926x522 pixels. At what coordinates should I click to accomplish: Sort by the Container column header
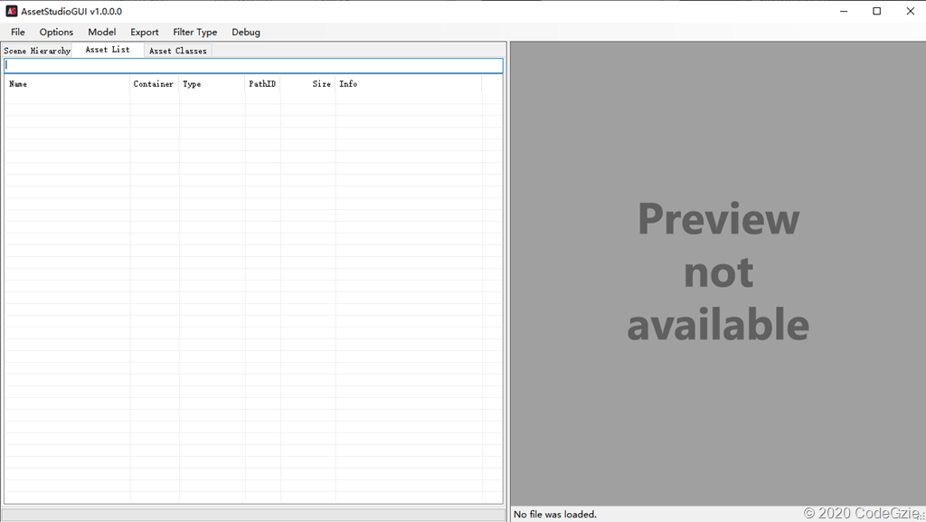coord(154,84)
